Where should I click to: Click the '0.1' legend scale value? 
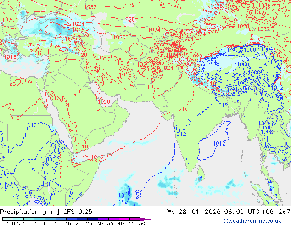click(x=5, y=223)
